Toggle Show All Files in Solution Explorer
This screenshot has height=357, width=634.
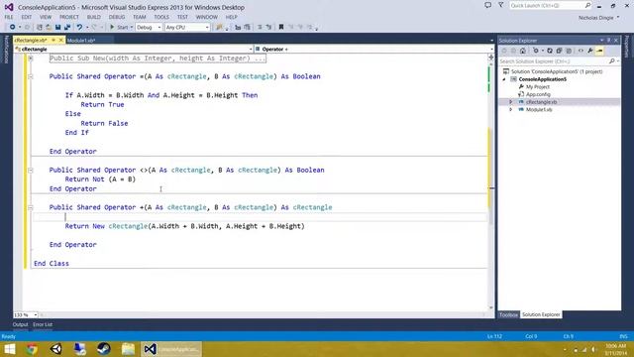pyautogui.click(x=569, y=51)
